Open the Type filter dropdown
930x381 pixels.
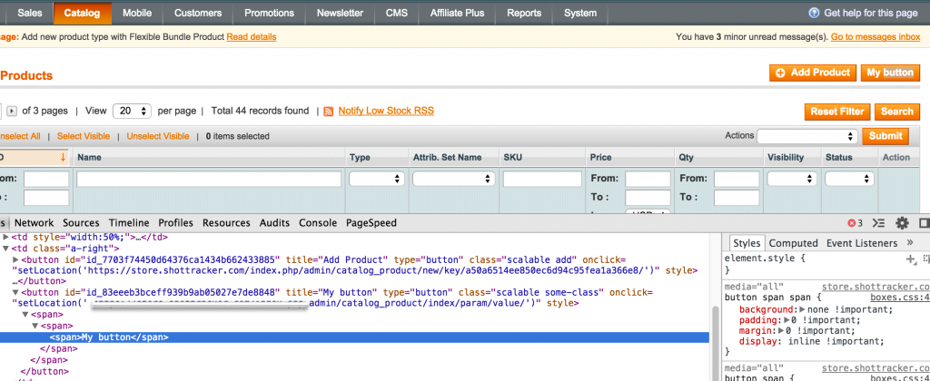pos(377,179)
